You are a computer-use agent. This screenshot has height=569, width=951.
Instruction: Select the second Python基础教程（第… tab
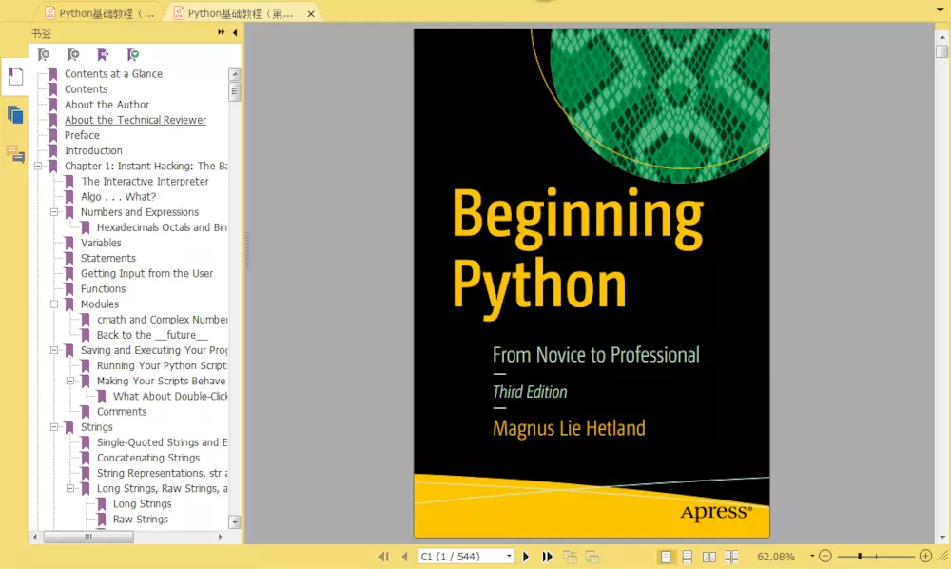(x=241, y=13)
